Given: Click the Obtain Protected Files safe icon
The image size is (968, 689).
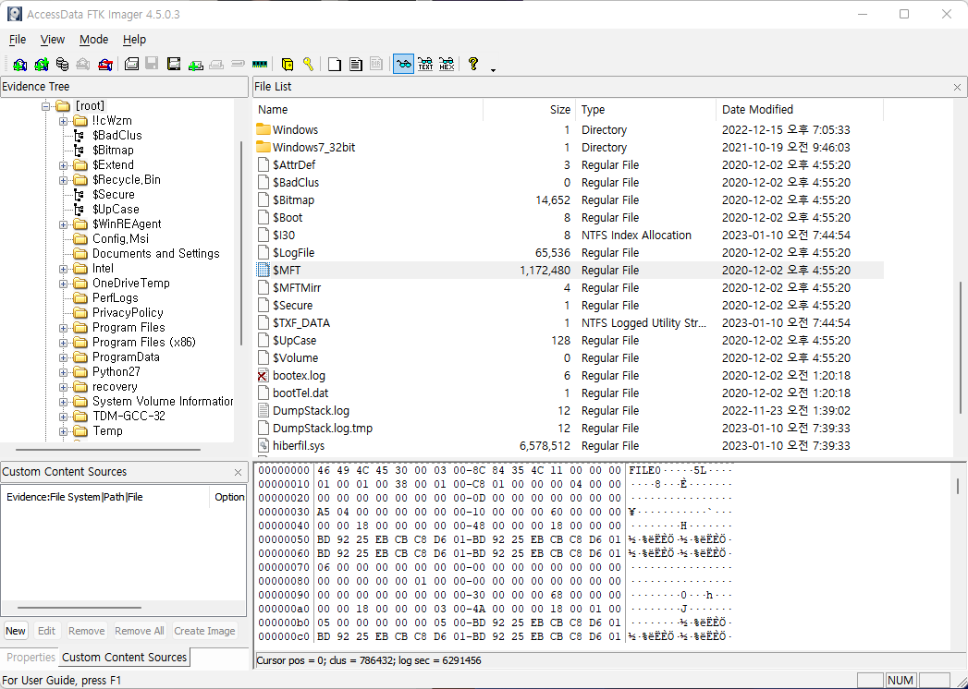Looking at the screenshot, I should 287,64.
